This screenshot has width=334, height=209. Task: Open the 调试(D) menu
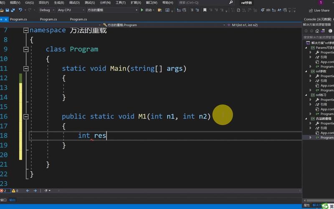click(x=74, y=3)
